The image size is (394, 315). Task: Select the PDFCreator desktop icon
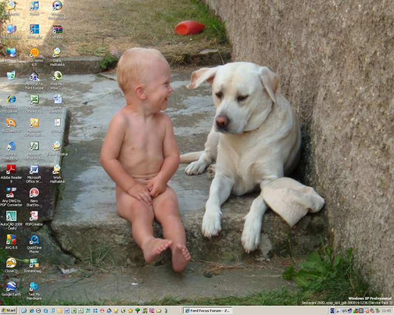point(34,217)
